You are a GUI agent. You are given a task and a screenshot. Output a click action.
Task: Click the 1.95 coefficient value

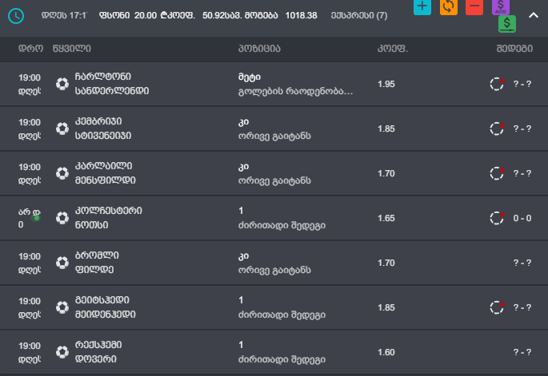(x=386, y=84)
